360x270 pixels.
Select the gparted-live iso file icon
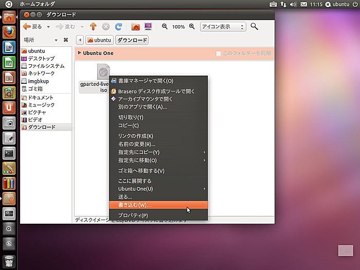coord(103,72)
